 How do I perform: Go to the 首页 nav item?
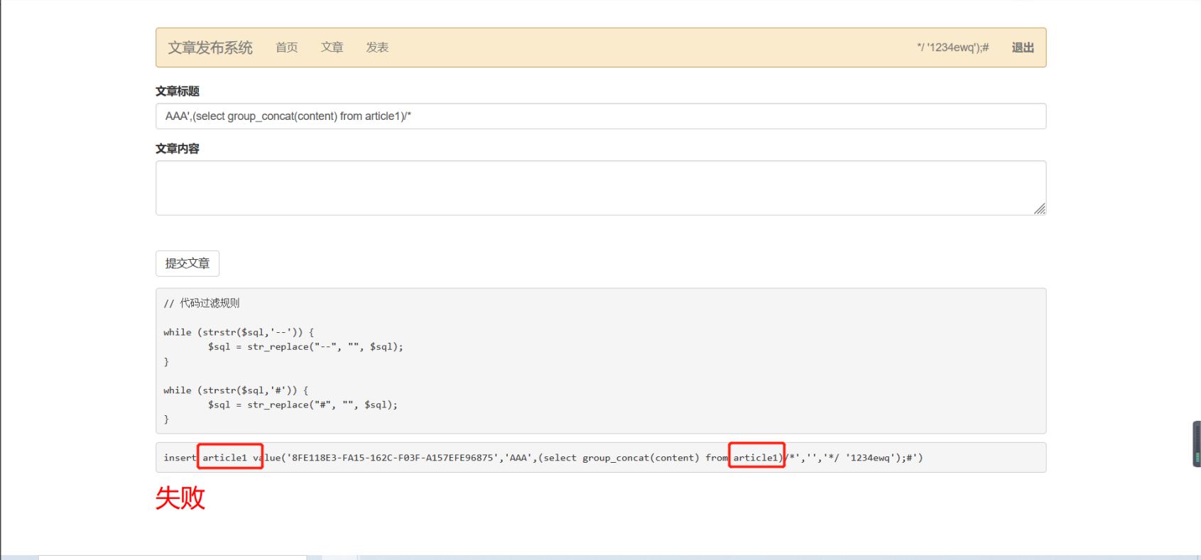tap(287, 48)
